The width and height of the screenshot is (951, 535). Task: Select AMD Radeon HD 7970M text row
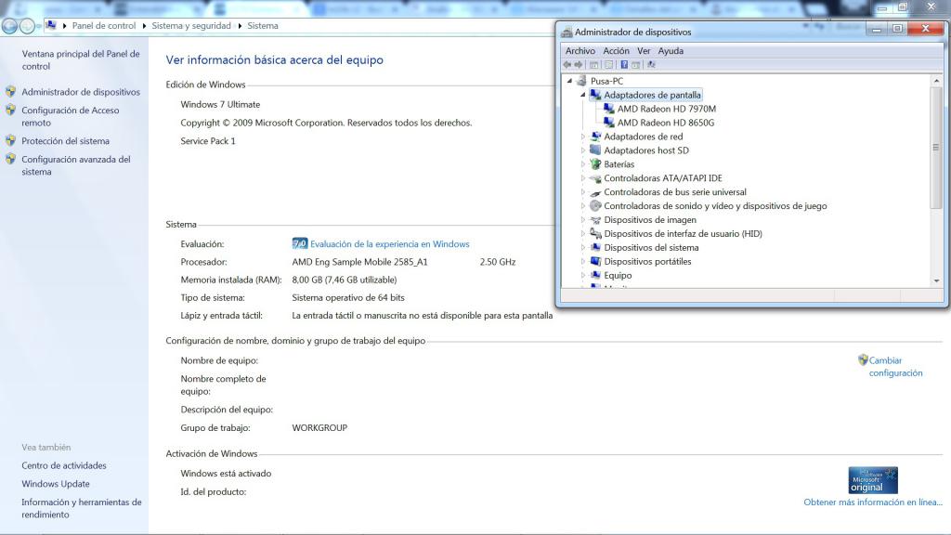pyautogui.click(x=667, y=109)
